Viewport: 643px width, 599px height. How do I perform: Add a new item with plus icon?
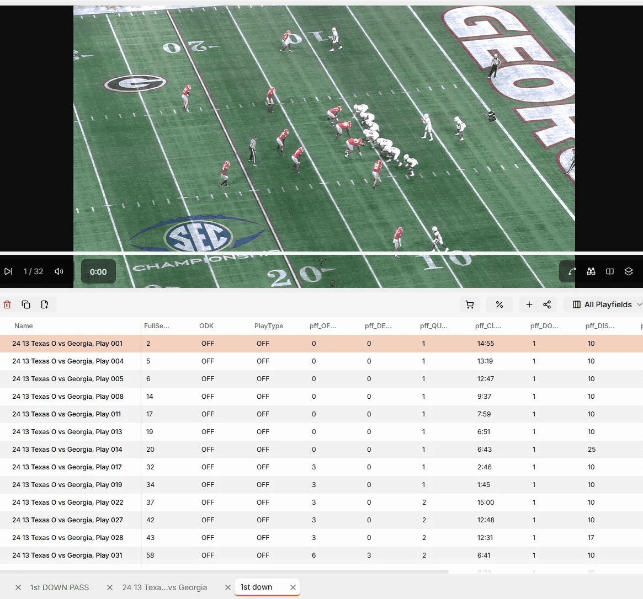pyautogui.click(x=529, y=304)
